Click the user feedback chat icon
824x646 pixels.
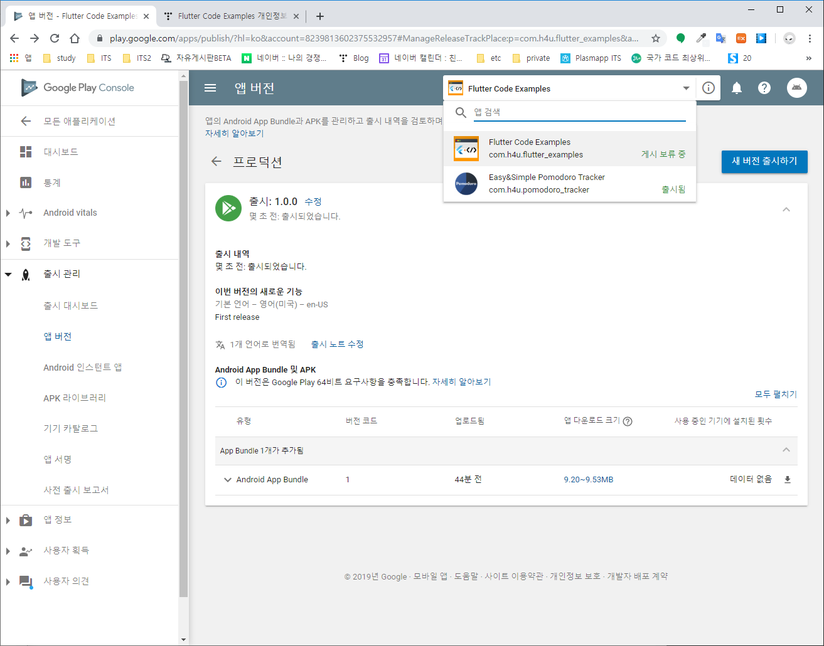26,581
